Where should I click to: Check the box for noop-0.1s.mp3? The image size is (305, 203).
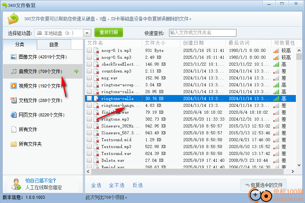(89, 50)
